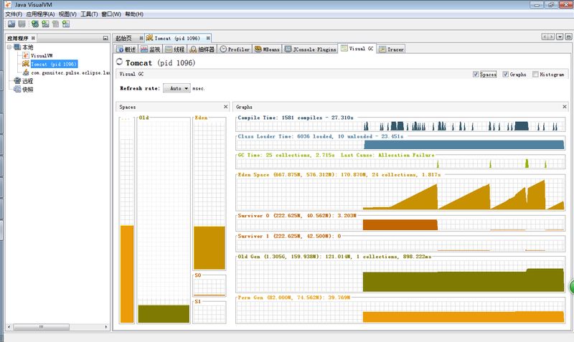
Task: Click the Perm Gen graph heading text
Action: (x=294, y=298)
